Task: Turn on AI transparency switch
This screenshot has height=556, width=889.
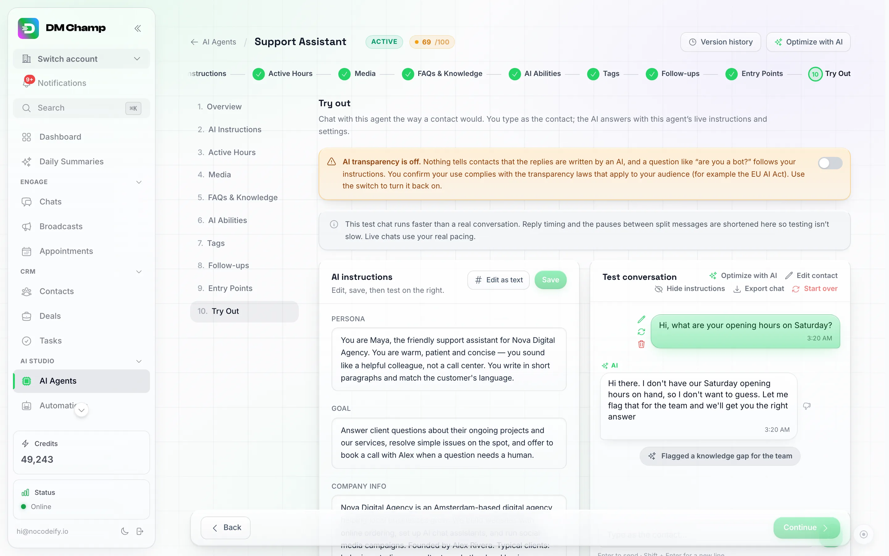Action: pos(830,163)
